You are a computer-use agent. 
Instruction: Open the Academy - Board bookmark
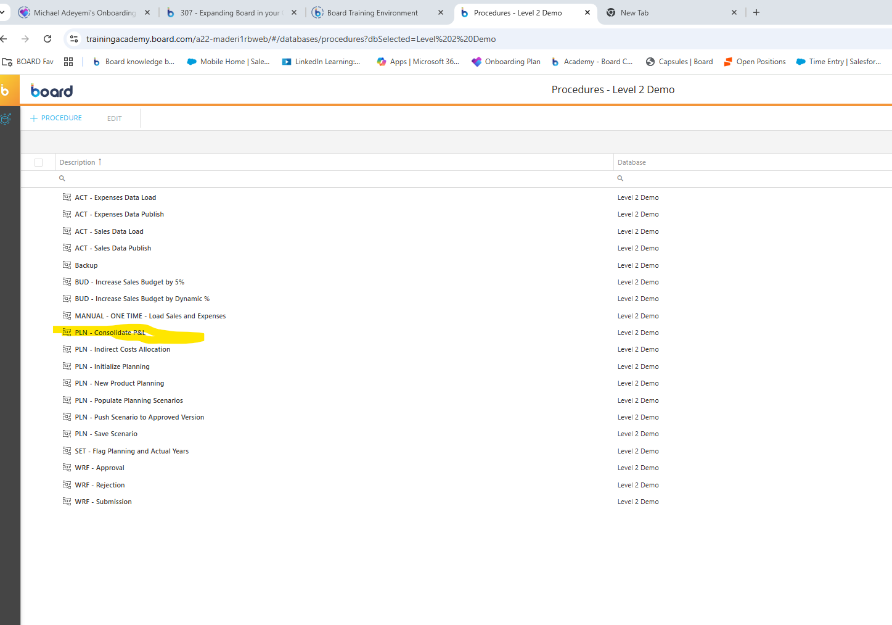tap(592, 62)
